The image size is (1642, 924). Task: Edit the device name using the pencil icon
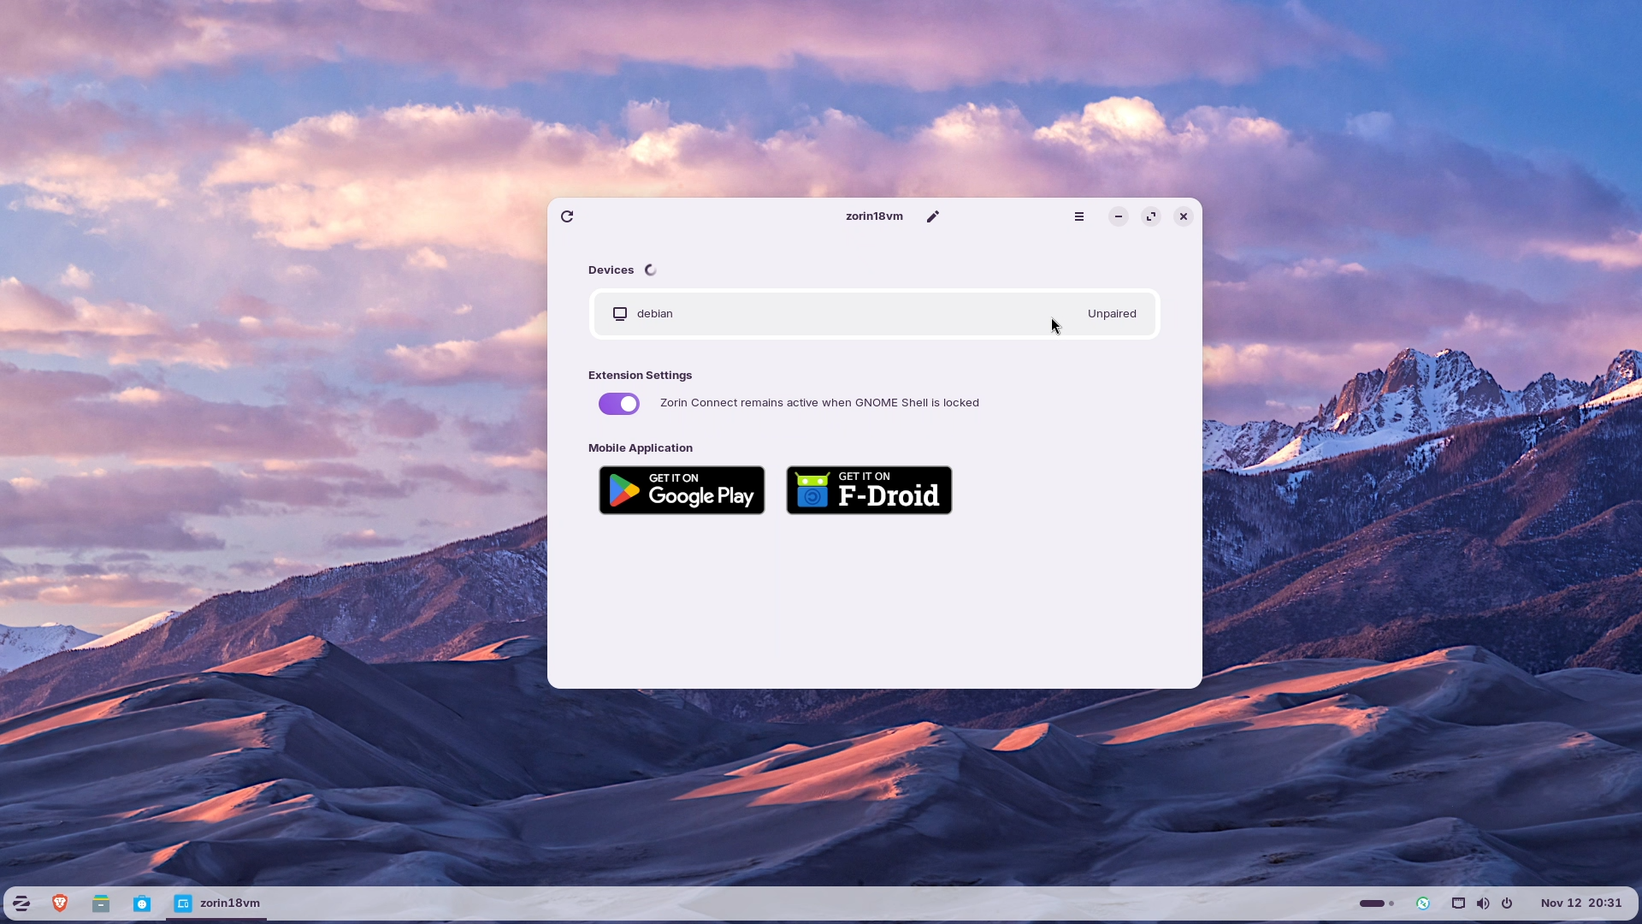pyautogui.click(x=932, y=216)
